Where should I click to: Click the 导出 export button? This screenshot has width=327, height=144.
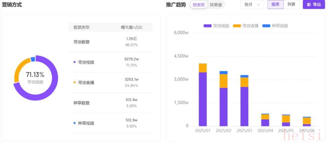pyautogui.click(x=314, y=5)
